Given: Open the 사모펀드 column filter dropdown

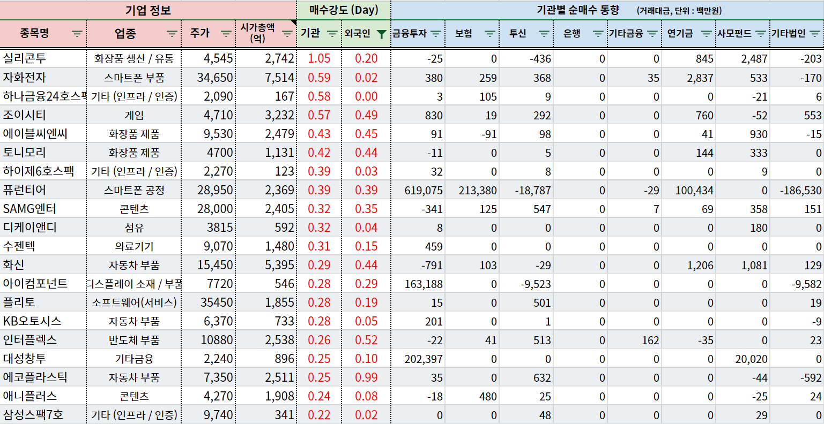Looking at the screenshot, I should (x=761, y=34).
